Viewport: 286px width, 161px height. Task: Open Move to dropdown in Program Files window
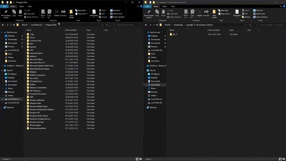43,14
